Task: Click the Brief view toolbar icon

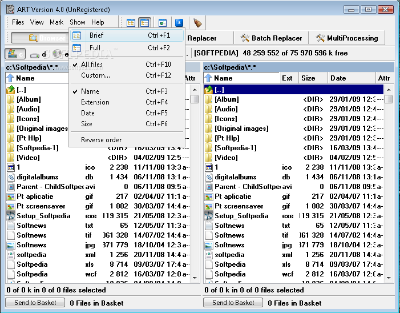Action: click(x=131, y=23)
